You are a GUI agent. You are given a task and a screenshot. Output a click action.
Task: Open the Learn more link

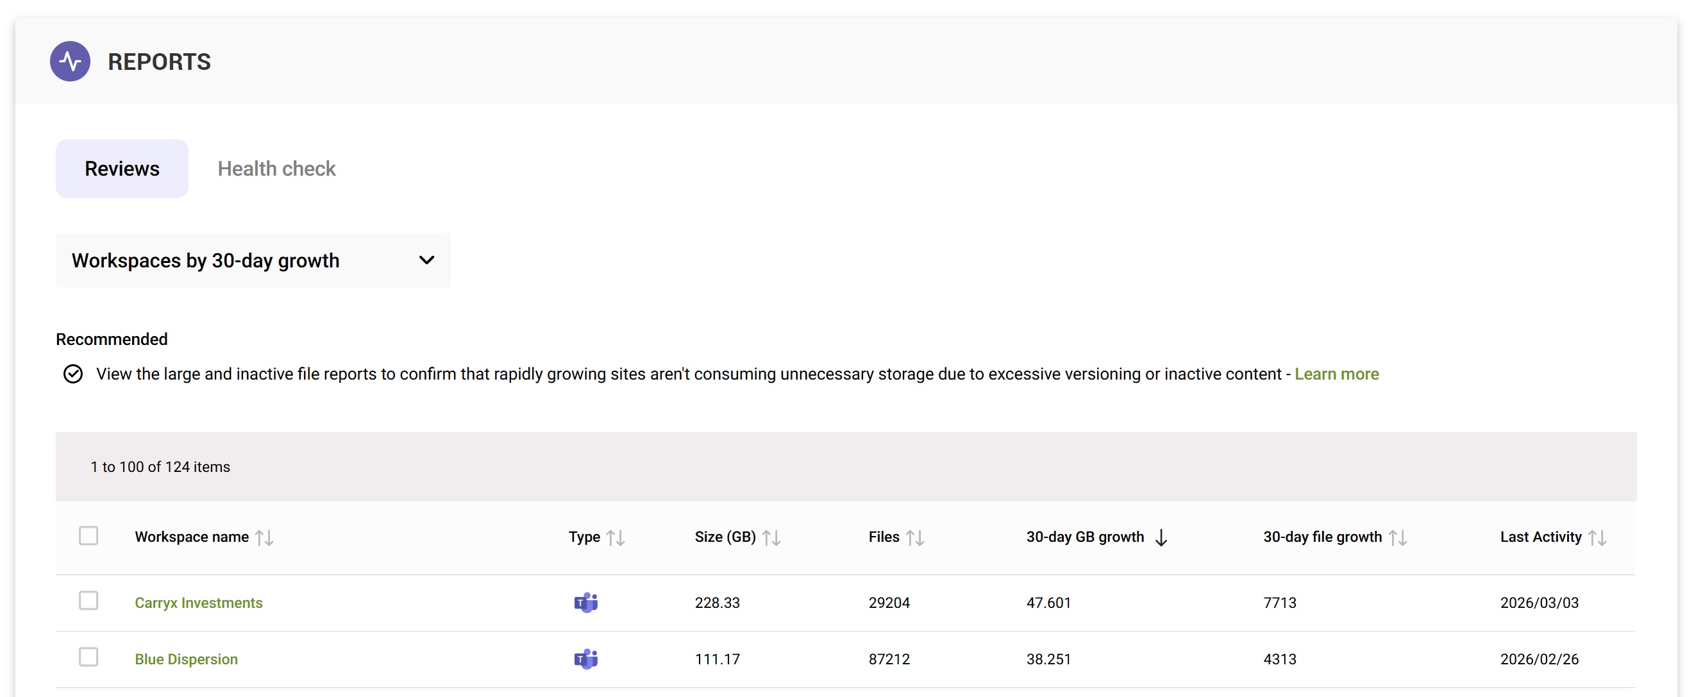click(x=1336, y=373)
